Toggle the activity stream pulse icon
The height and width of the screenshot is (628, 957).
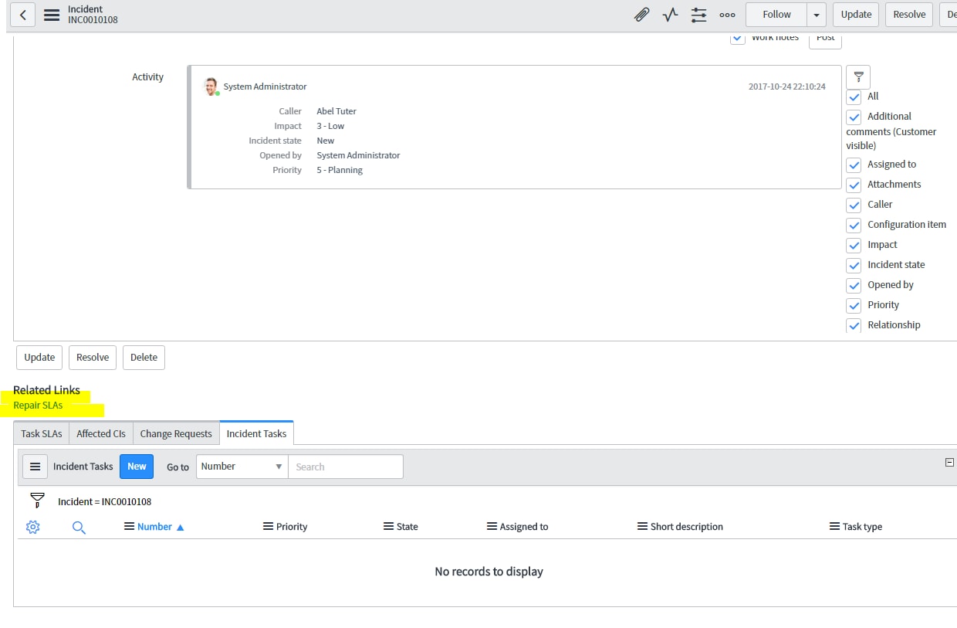click(670, 15)
